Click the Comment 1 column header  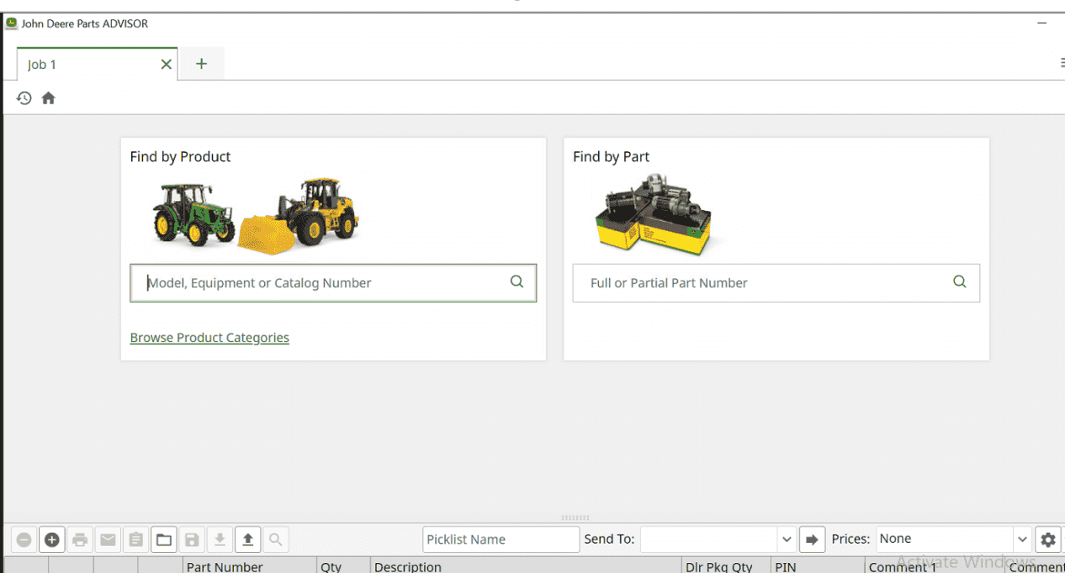935,565
